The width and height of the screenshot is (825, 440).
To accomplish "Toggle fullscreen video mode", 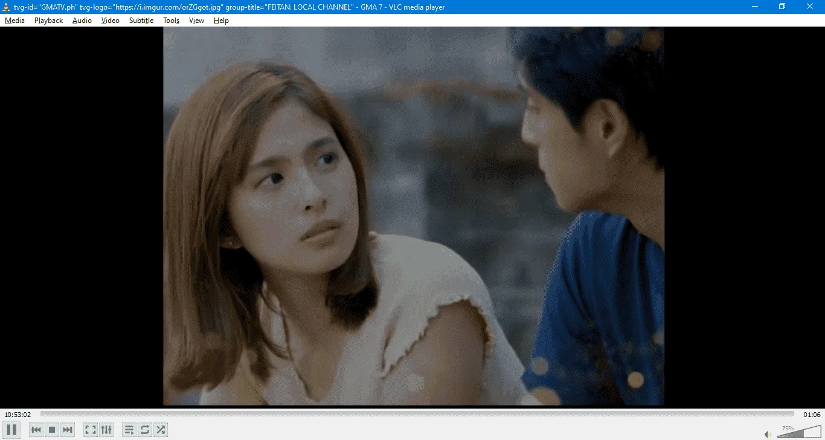I will pyautogui.click(x=91, y=430).
